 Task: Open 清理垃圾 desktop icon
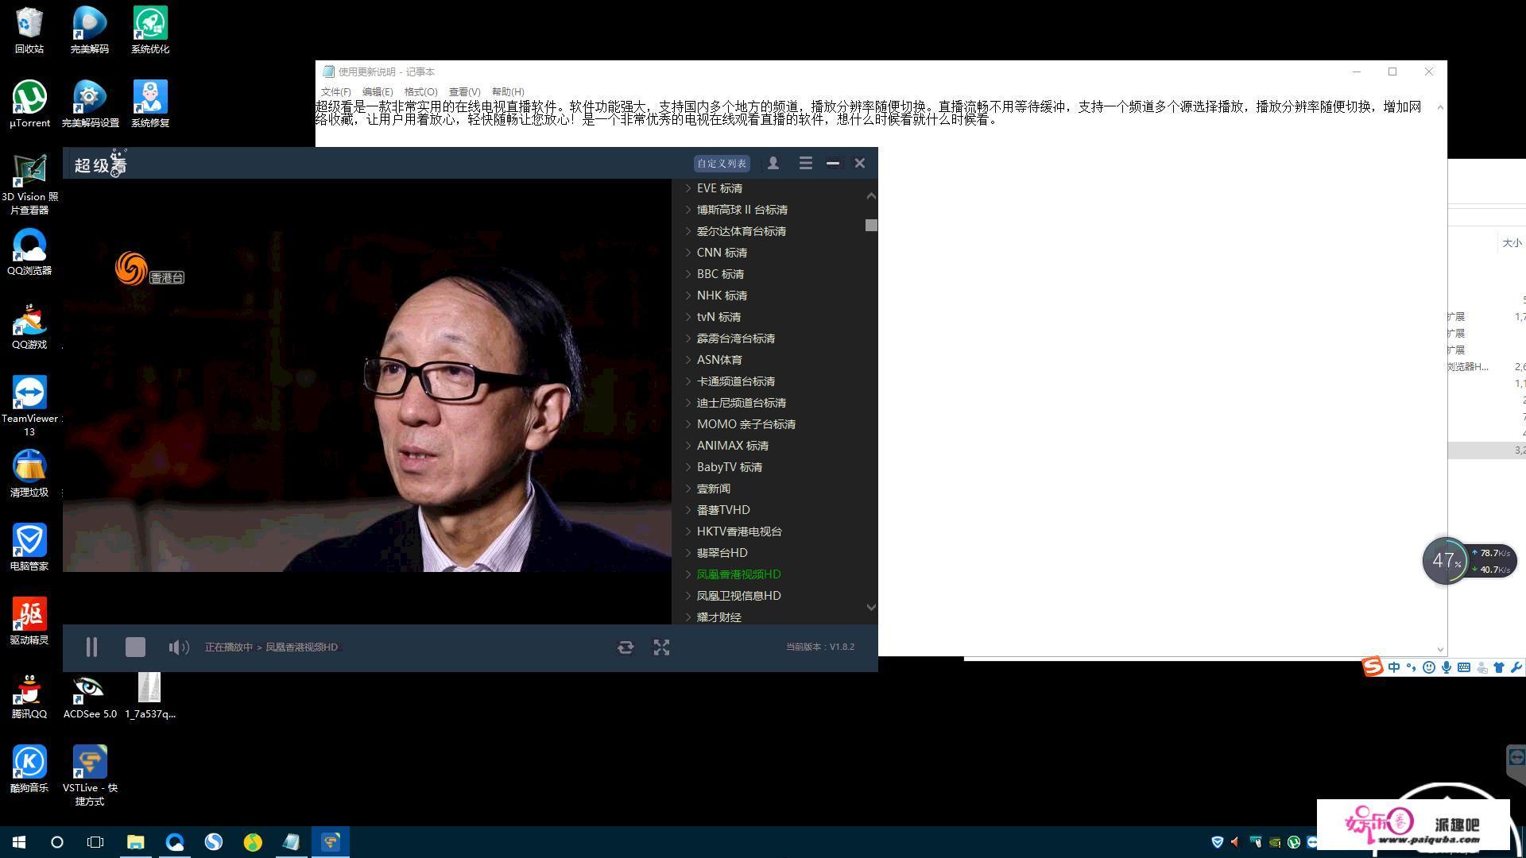tap(29, 473)
